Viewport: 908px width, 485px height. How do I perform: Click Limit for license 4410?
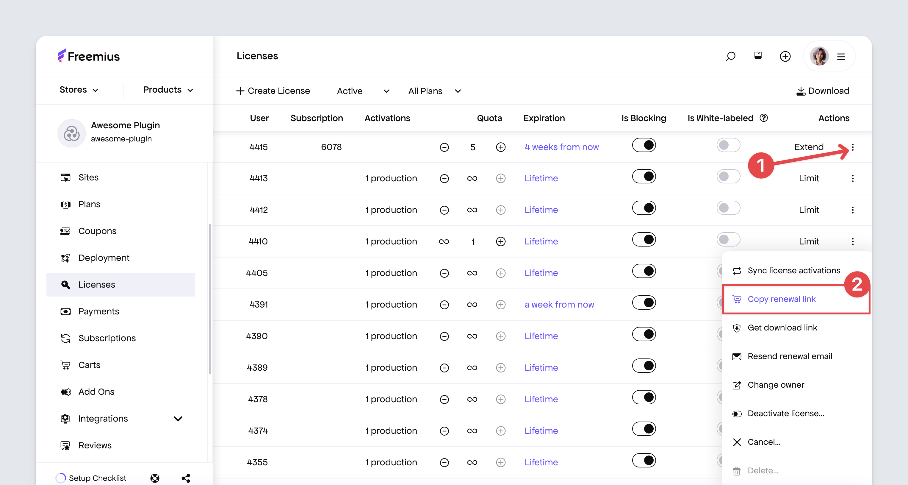809,241
